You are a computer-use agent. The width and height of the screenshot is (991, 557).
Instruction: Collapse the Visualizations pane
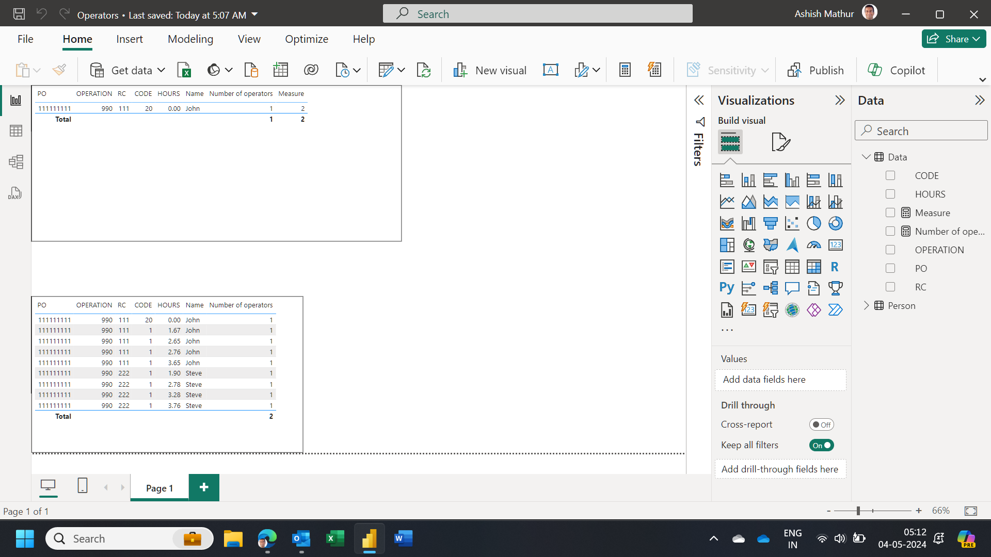840,100
